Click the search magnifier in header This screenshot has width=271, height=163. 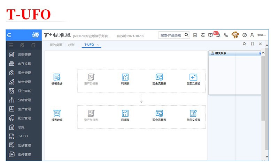click(186, 35)
